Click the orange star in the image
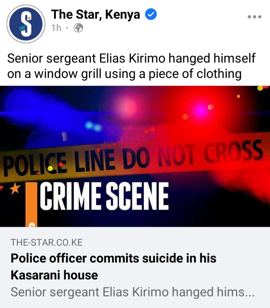This screenshot has width=270, height=308. pos(15,189)
